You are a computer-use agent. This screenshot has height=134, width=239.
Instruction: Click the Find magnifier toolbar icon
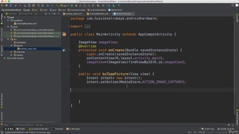(38, 6)
